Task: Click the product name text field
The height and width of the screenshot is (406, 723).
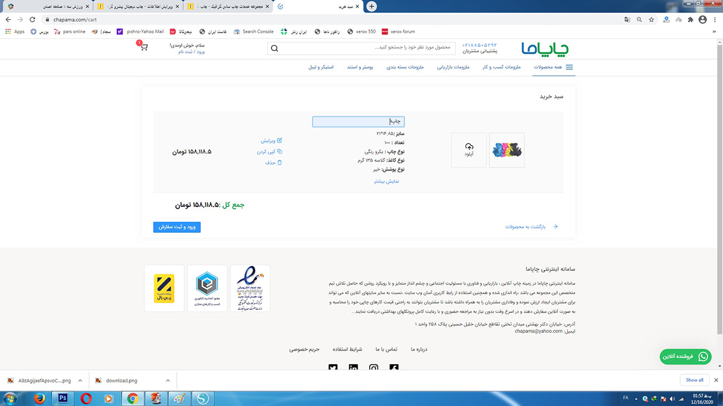Action: tap(358, 122)
